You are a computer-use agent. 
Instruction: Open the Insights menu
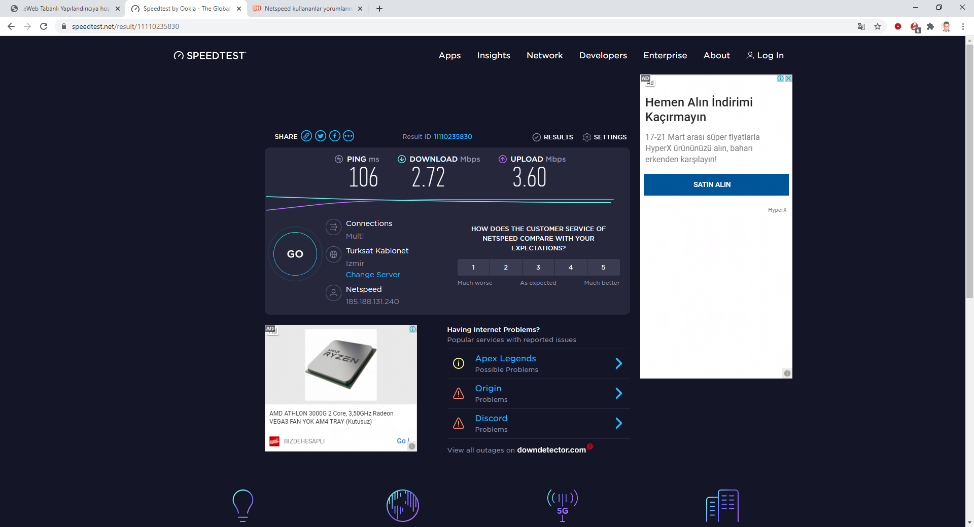(494, 55)
